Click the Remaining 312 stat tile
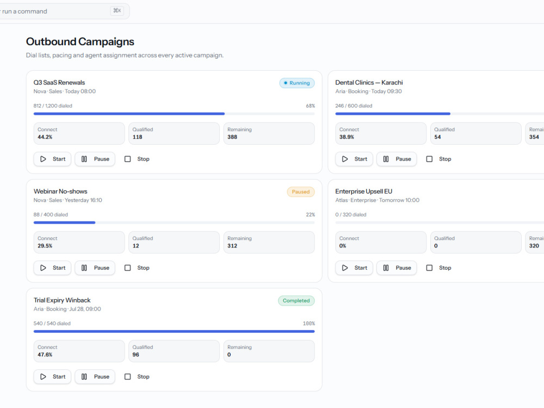544x408 pixels. (269, 243)
